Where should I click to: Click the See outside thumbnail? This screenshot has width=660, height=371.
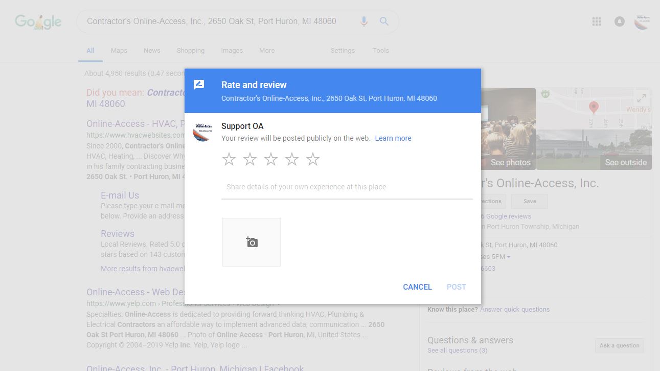coord(594,149)
